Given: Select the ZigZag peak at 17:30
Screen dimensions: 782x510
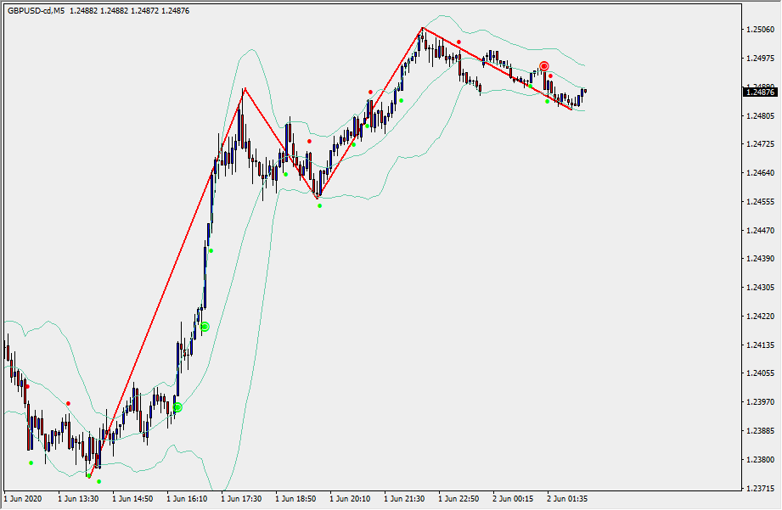Looking at the screenshot, I should [x=245, y=88].
